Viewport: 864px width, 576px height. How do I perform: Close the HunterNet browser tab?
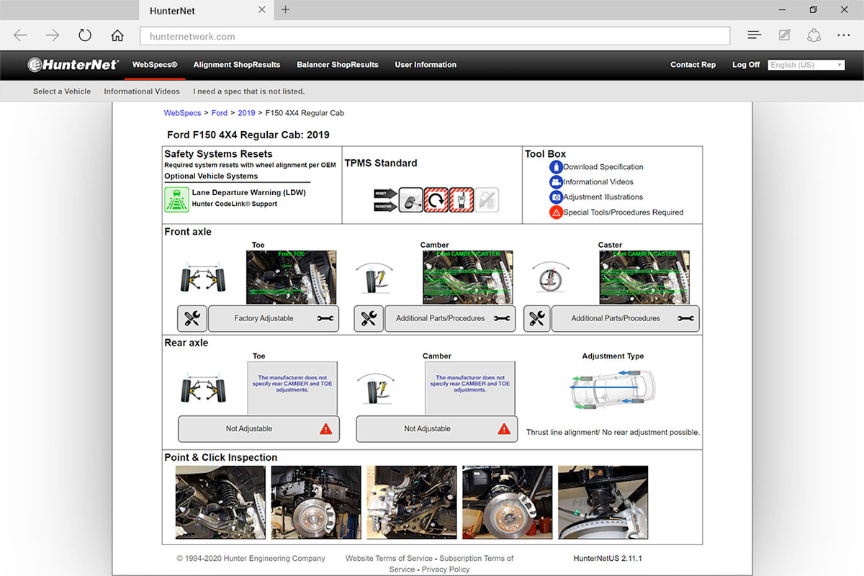coord(261,10)
